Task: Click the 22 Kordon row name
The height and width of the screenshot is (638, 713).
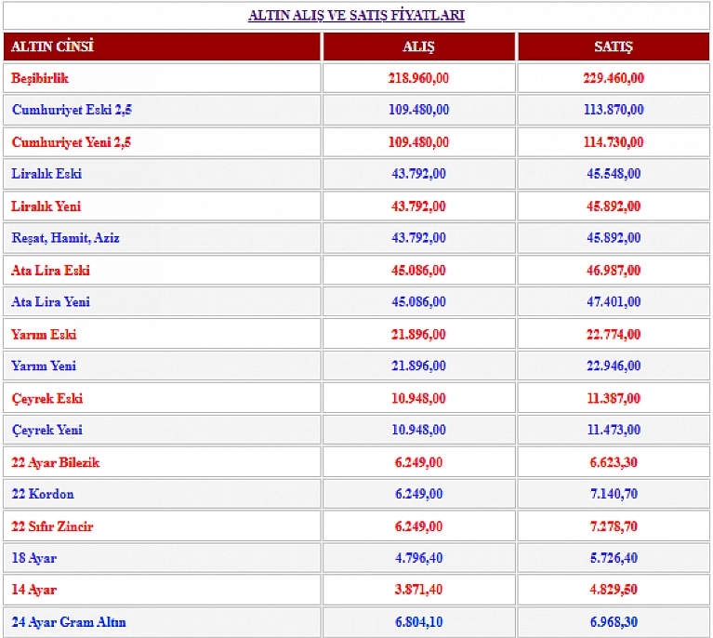Action: coord(43,494)
